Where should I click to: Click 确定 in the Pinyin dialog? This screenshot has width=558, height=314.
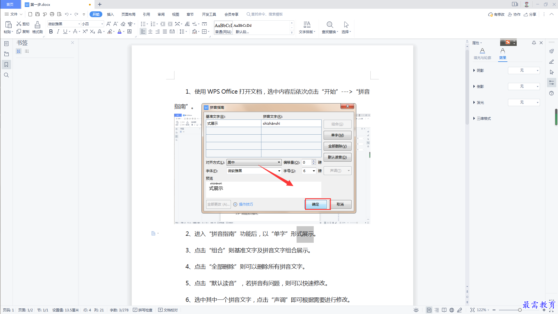[x=315, y=204]
